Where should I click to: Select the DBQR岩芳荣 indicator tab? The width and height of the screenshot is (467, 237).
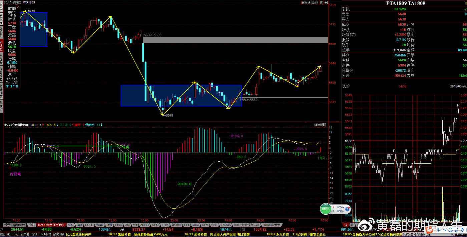tap(271, 225)
